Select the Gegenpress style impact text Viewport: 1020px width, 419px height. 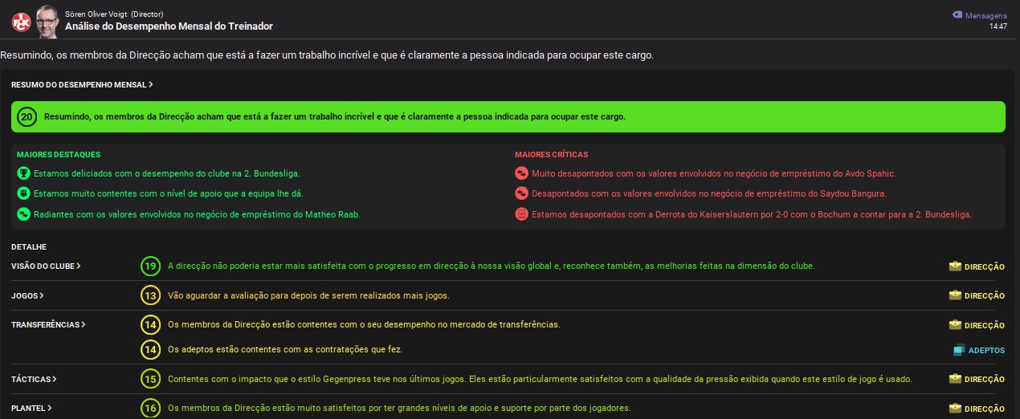click(540, 379)
